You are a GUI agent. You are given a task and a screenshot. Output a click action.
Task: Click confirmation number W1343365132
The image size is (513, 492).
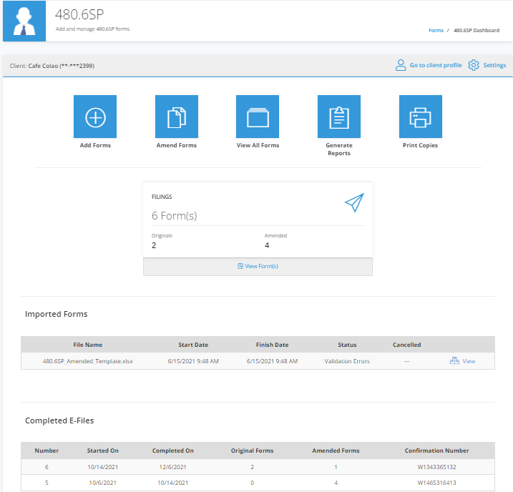pyautogui.click(x=436, y=467)
